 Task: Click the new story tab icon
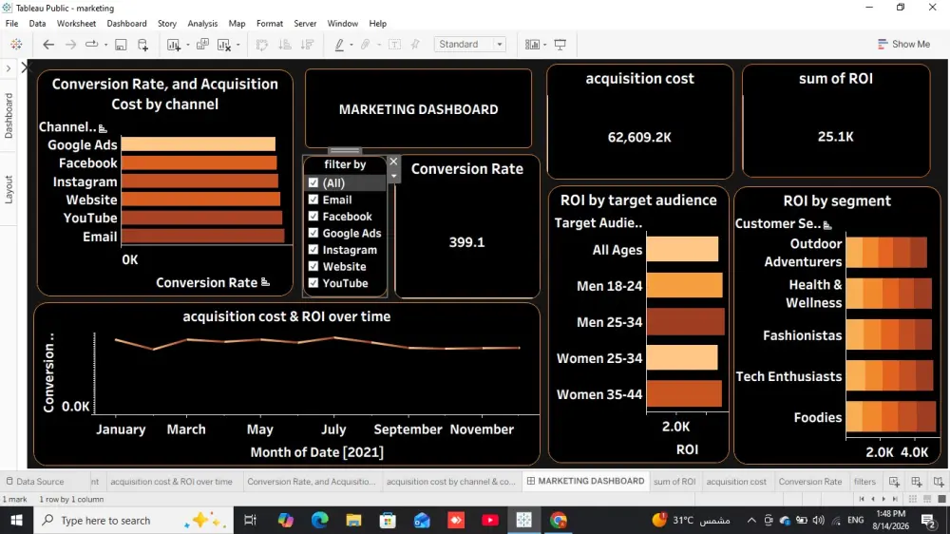pyautogui.click(x=939, y=482)
